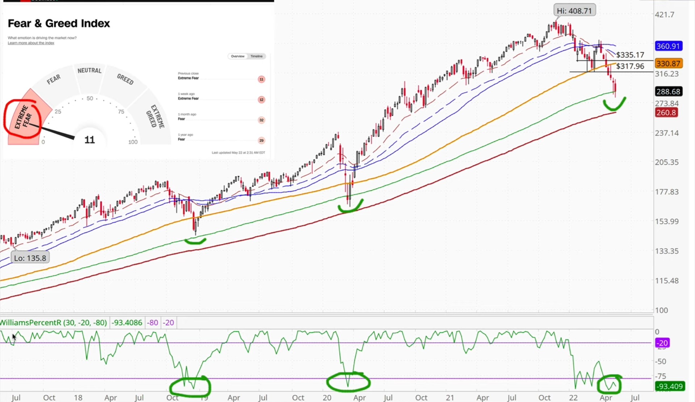Click 273.84 on the price axis
The height and width of the screenshot is (402, 695).
coord(667,103)
